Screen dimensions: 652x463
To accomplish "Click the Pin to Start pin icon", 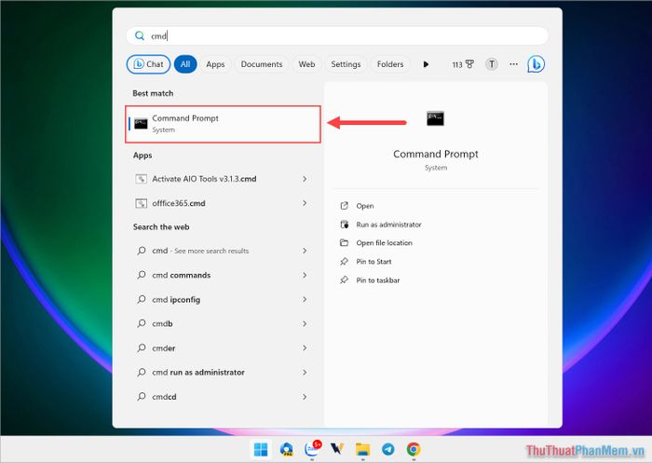I will pos(344,262).
